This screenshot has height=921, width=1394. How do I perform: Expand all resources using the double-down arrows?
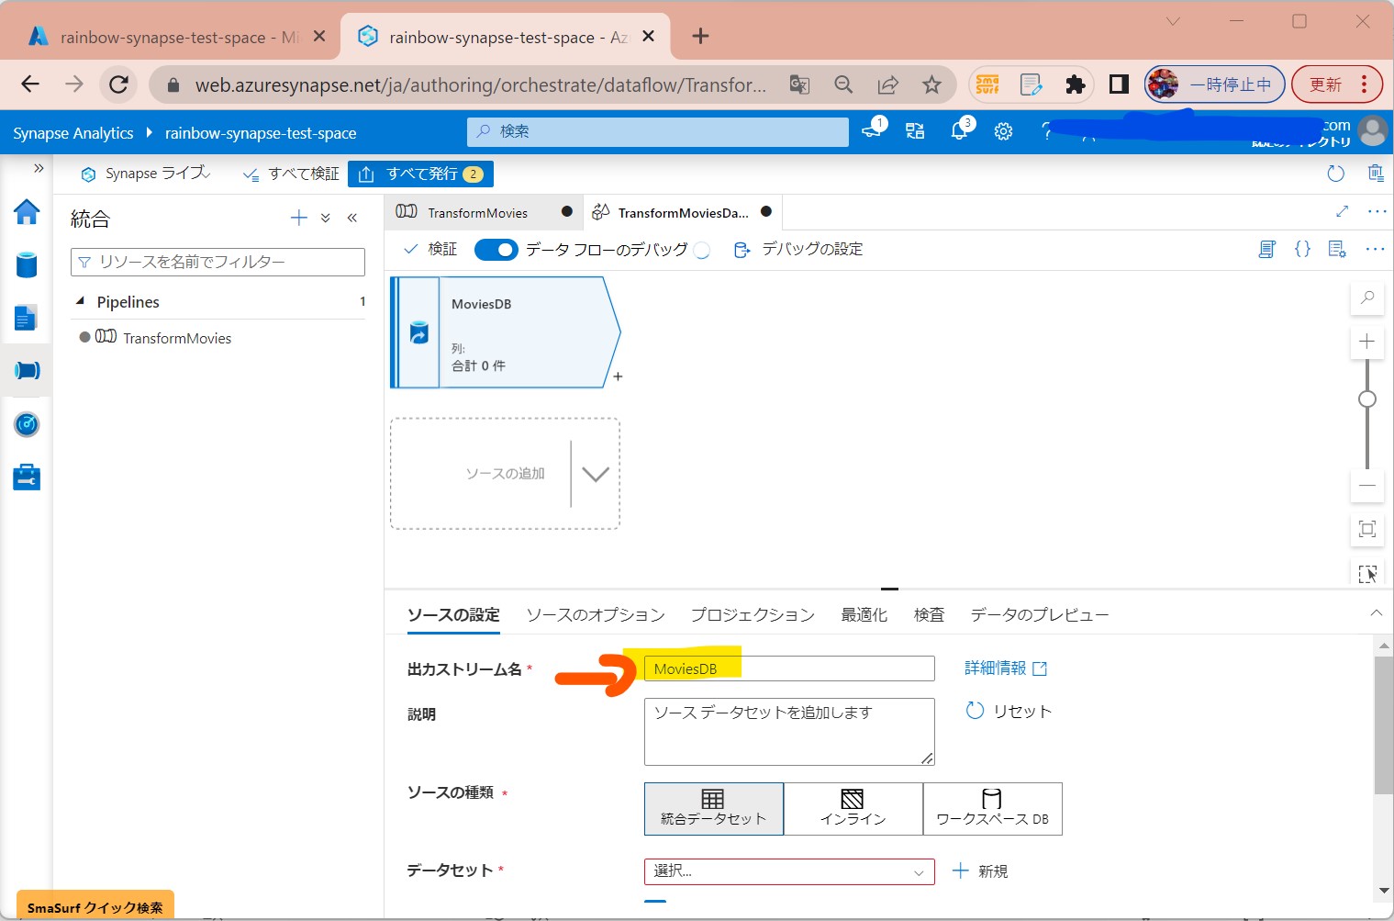pos(325,218)
